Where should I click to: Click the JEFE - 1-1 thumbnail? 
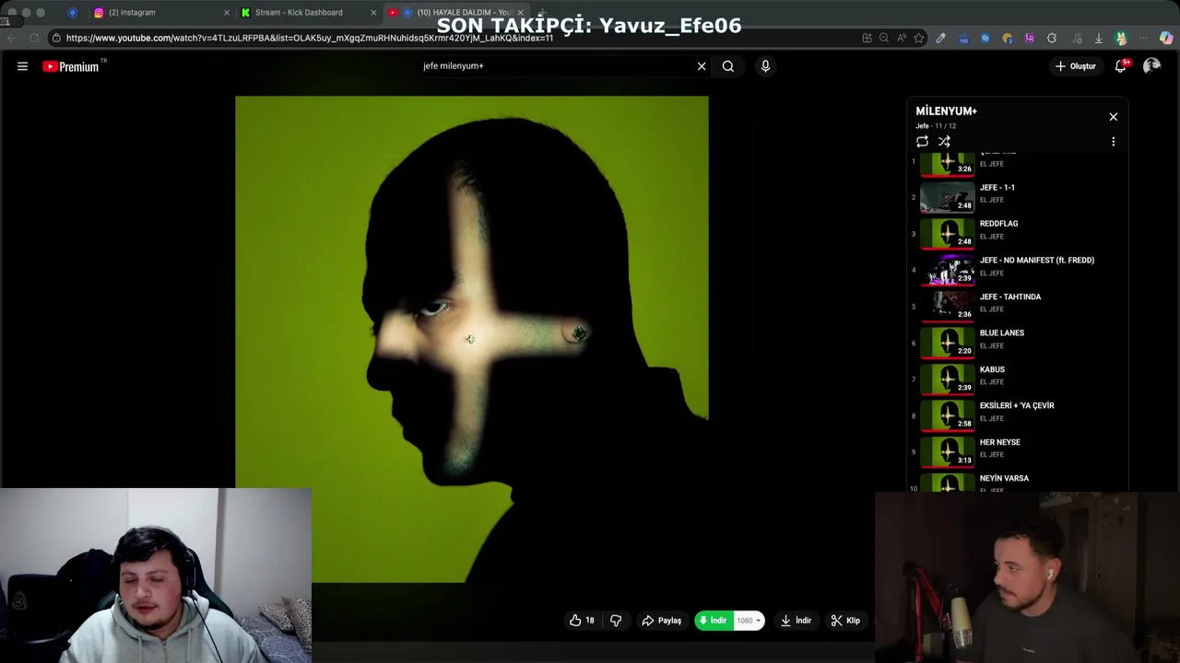[947, 197]
